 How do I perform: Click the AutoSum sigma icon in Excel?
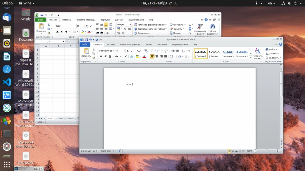(190, 25)
